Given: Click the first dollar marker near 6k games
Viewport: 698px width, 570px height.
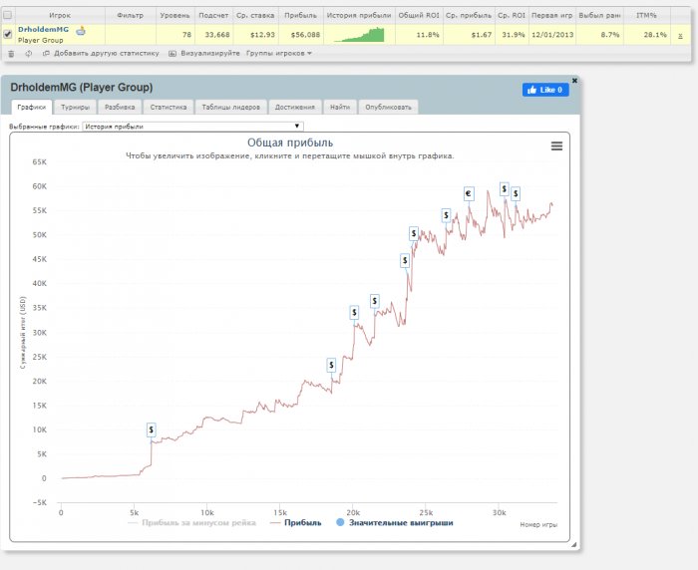Looking at the screenshot, I should tap(151, 429).
